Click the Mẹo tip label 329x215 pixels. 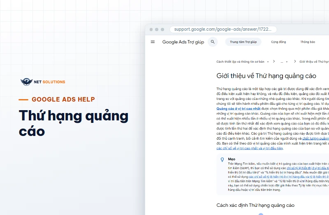pyautogui.click(x=232, y=159)
